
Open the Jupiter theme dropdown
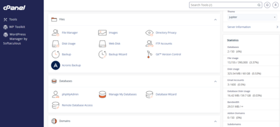point(252,17)
